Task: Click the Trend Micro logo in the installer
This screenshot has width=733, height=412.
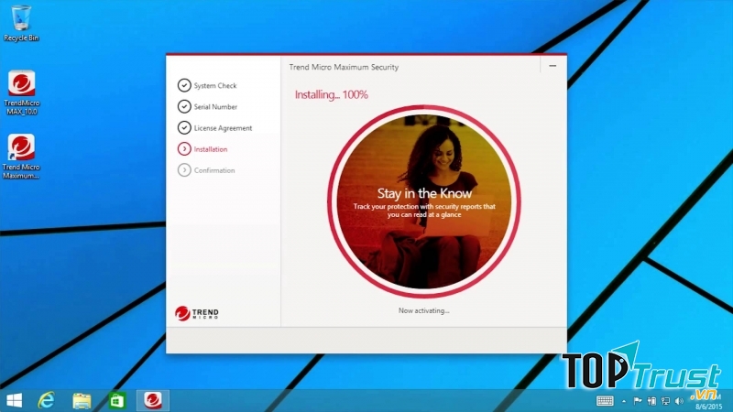Action: click(x=197, y=313)
